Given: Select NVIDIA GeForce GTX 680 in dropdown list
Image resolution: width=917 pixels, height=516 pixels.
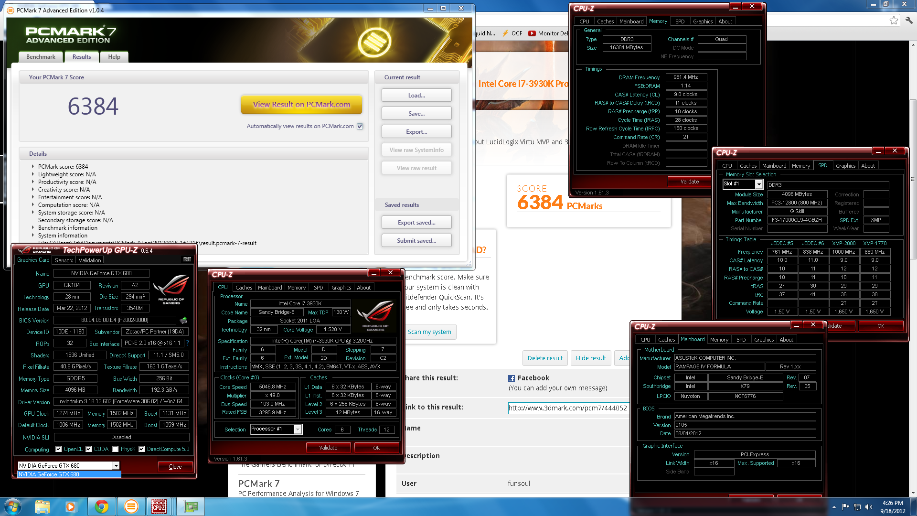Looking at the screenshot, I should (x=69, y=474).
